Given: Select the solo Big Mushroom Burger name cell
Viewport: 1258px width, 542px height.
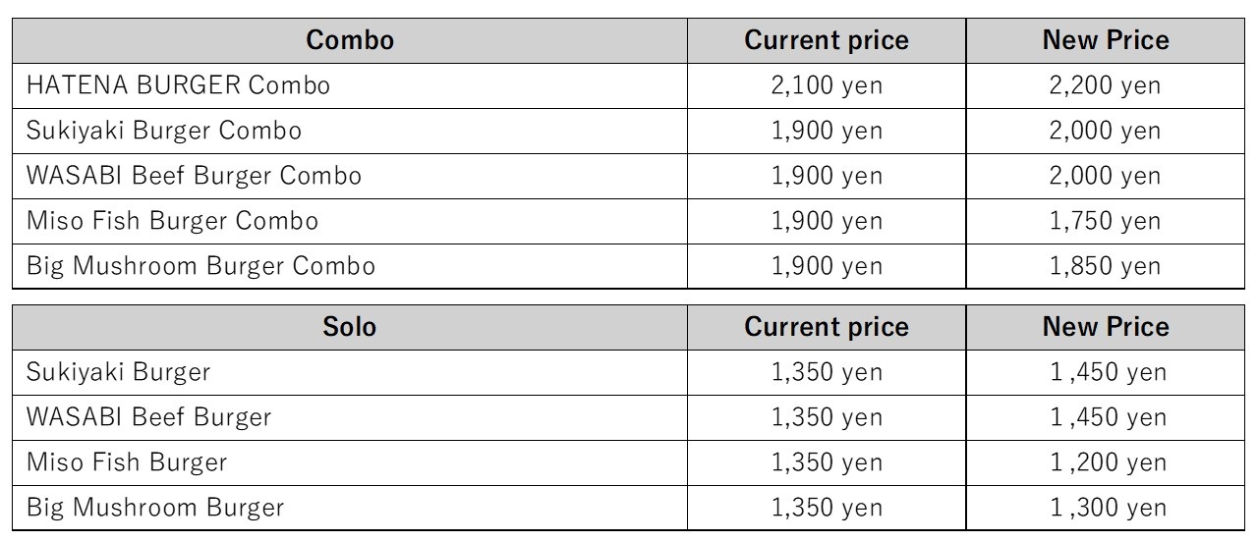Looking at the screenshot, I should (x=155, y=508).
